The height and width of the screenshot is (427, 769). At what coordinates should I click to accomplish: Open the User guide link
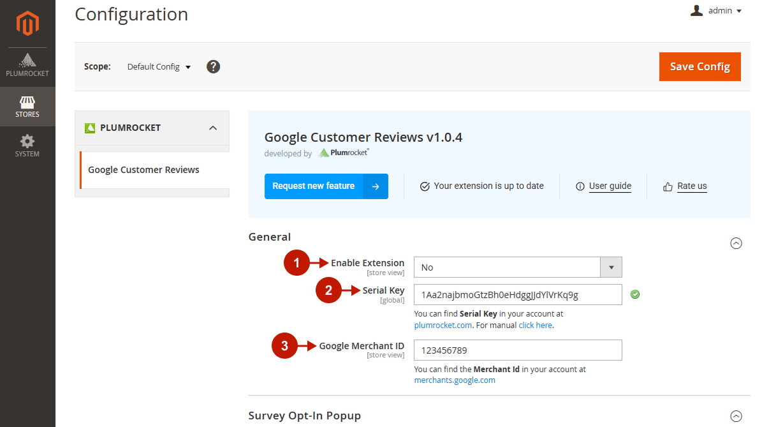[x=610, y=186]
